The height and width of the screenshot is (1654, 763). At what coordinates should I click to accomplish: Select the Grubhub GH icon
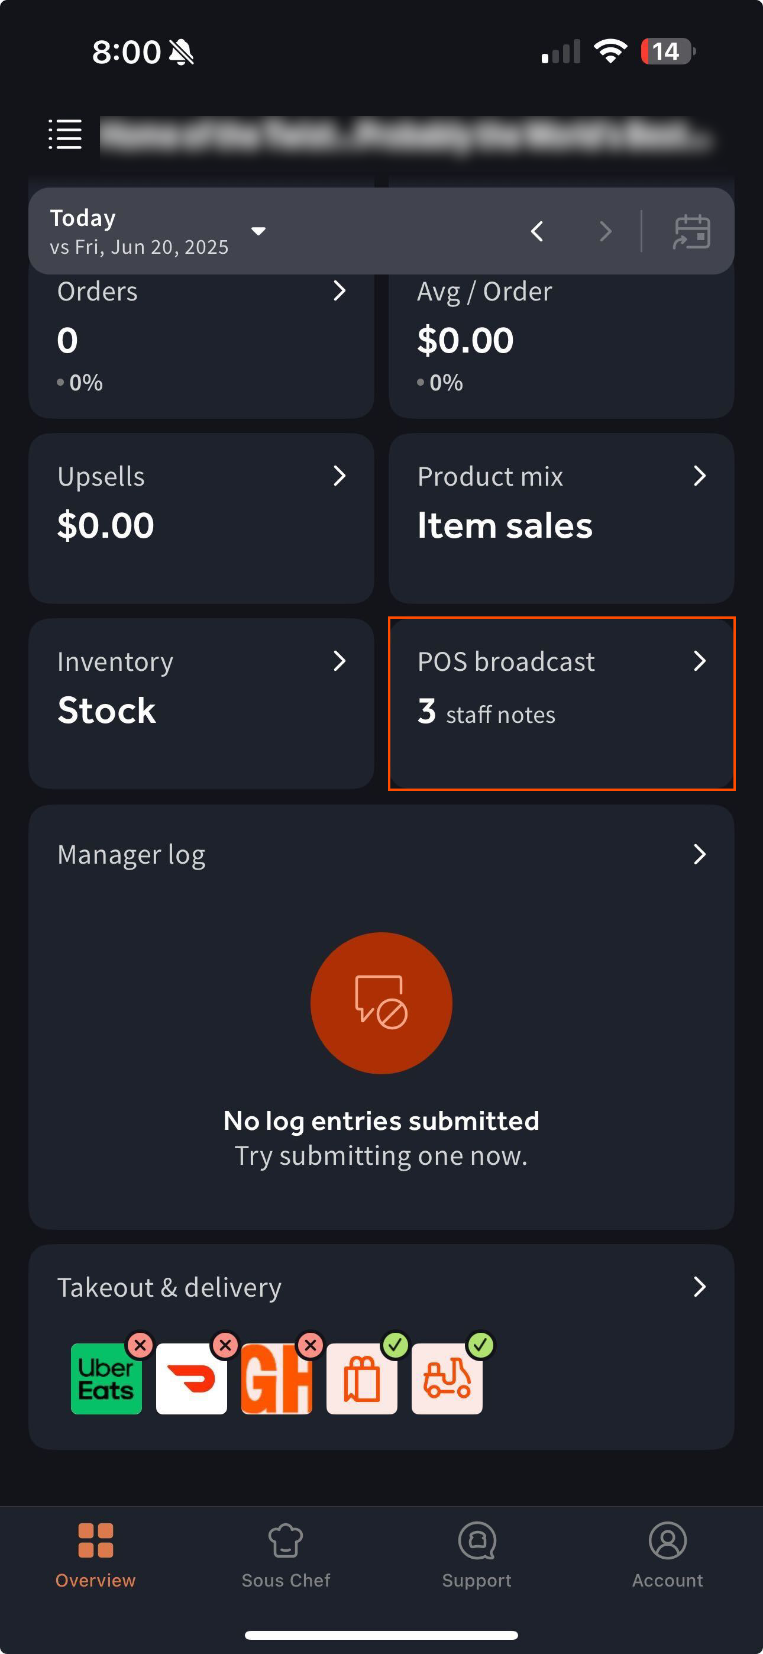pyautogui.click(x=277, y=1378)
